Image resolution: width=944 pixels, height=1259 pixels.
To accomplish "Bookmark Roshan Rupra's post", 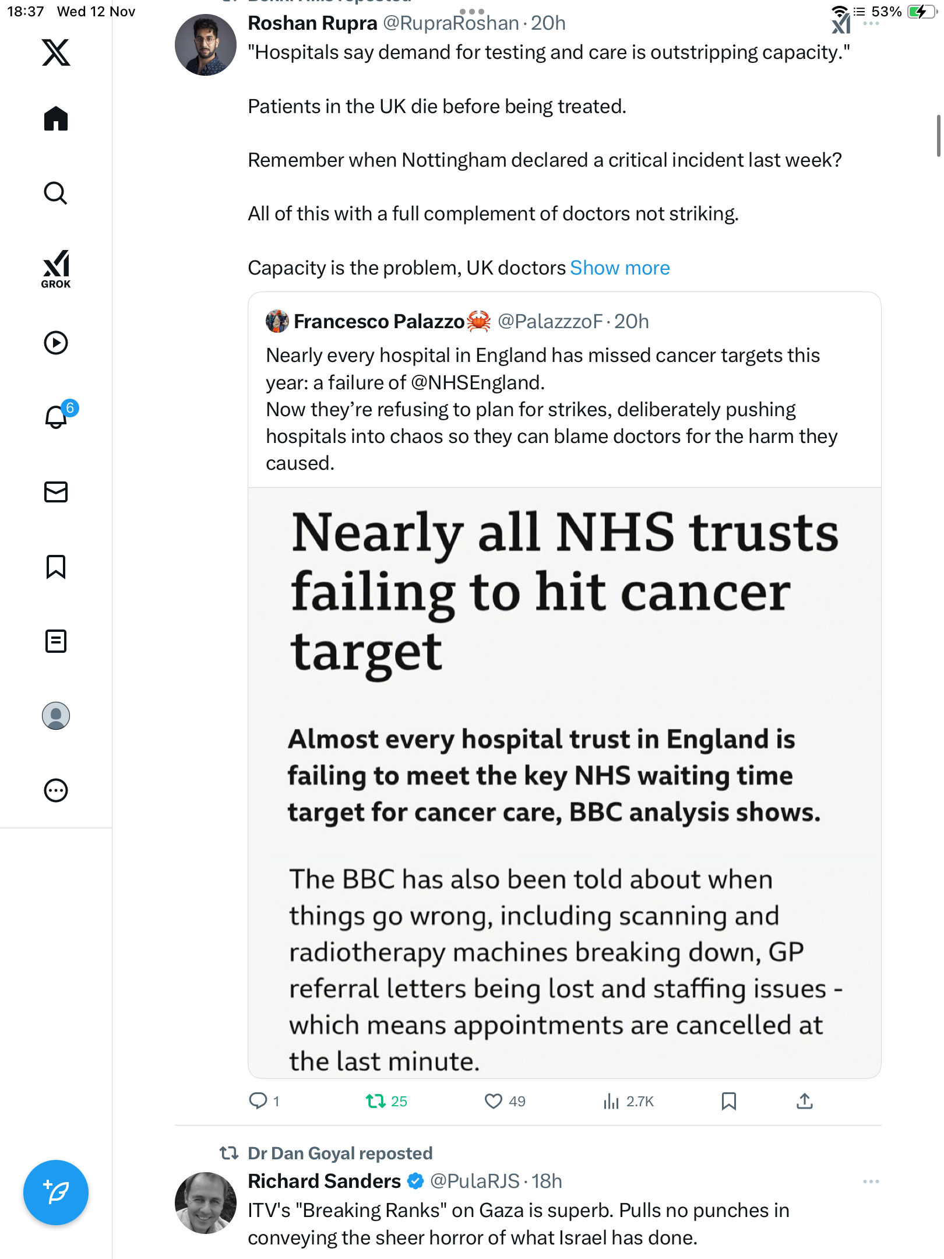I will coord(728,1101).
